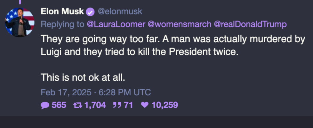This screenshot has height=128, width=313.
Task: Click the purple verified checkmark badge
Action: (90, 12)
